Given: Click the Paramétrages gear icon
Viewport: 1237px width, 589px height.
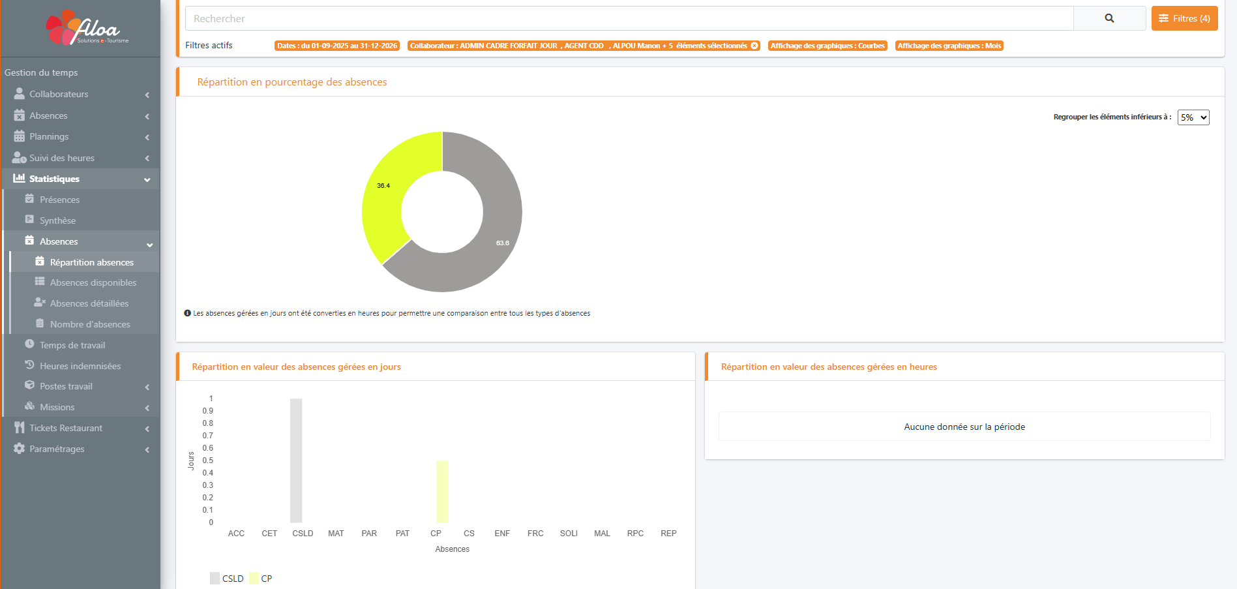Looking at the screenshot, I should coord(20,449).
